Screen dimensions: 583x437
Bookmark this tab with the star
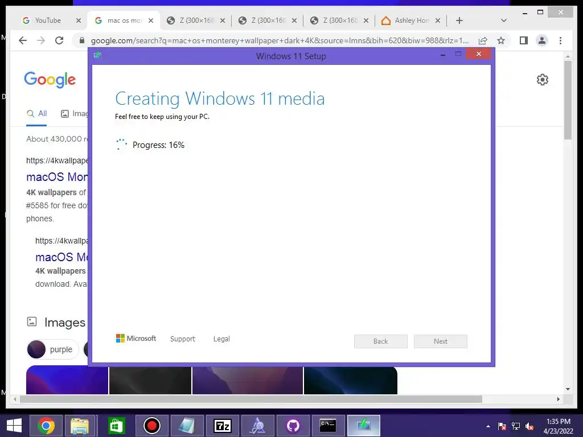point(501,40)
